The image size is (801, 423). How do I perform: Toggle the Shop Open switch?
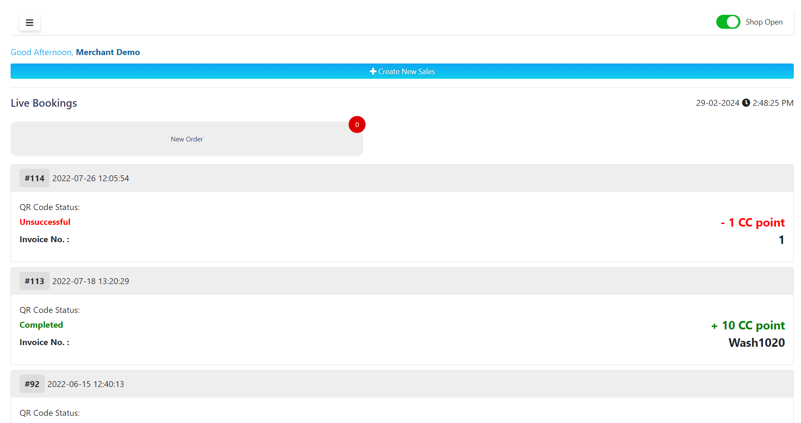click(x=728, y=22)
